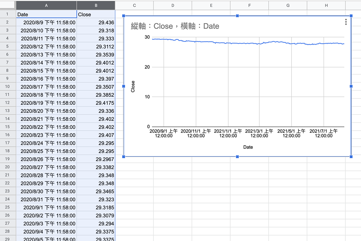Select the cell with date 2020/8/9
This screenshot has width=361, height=241.
coord(46,22)
